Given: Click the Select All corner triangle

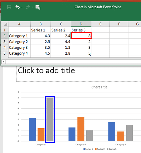Looking at the screenshot, I should click(5, 24).
